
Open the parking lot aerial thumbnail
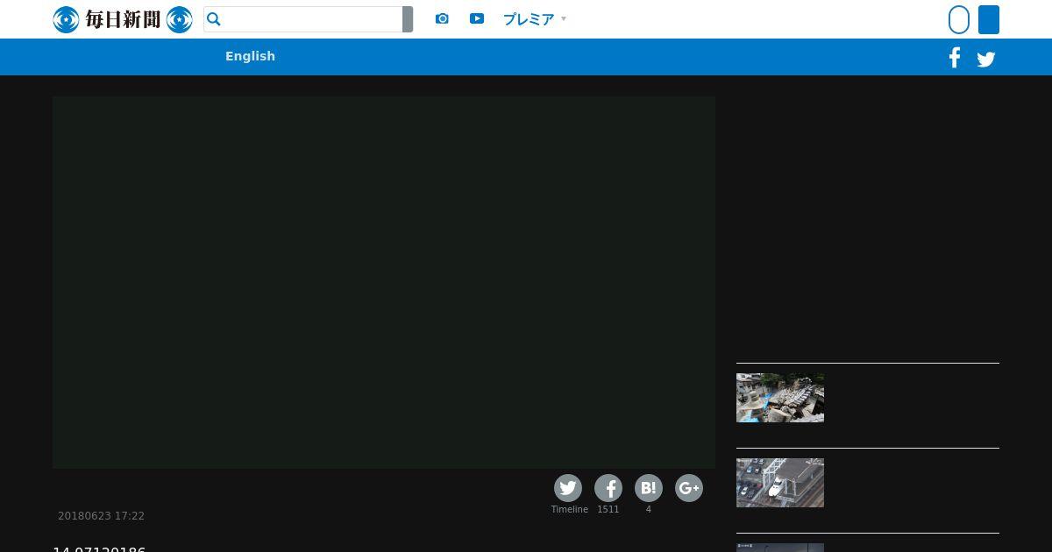[780, 483]
